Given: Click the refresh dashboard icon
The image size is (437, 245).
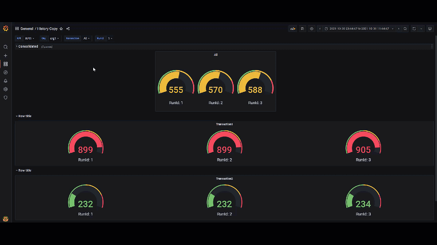Looking at the screenshot, I should (x=414, y=28).
